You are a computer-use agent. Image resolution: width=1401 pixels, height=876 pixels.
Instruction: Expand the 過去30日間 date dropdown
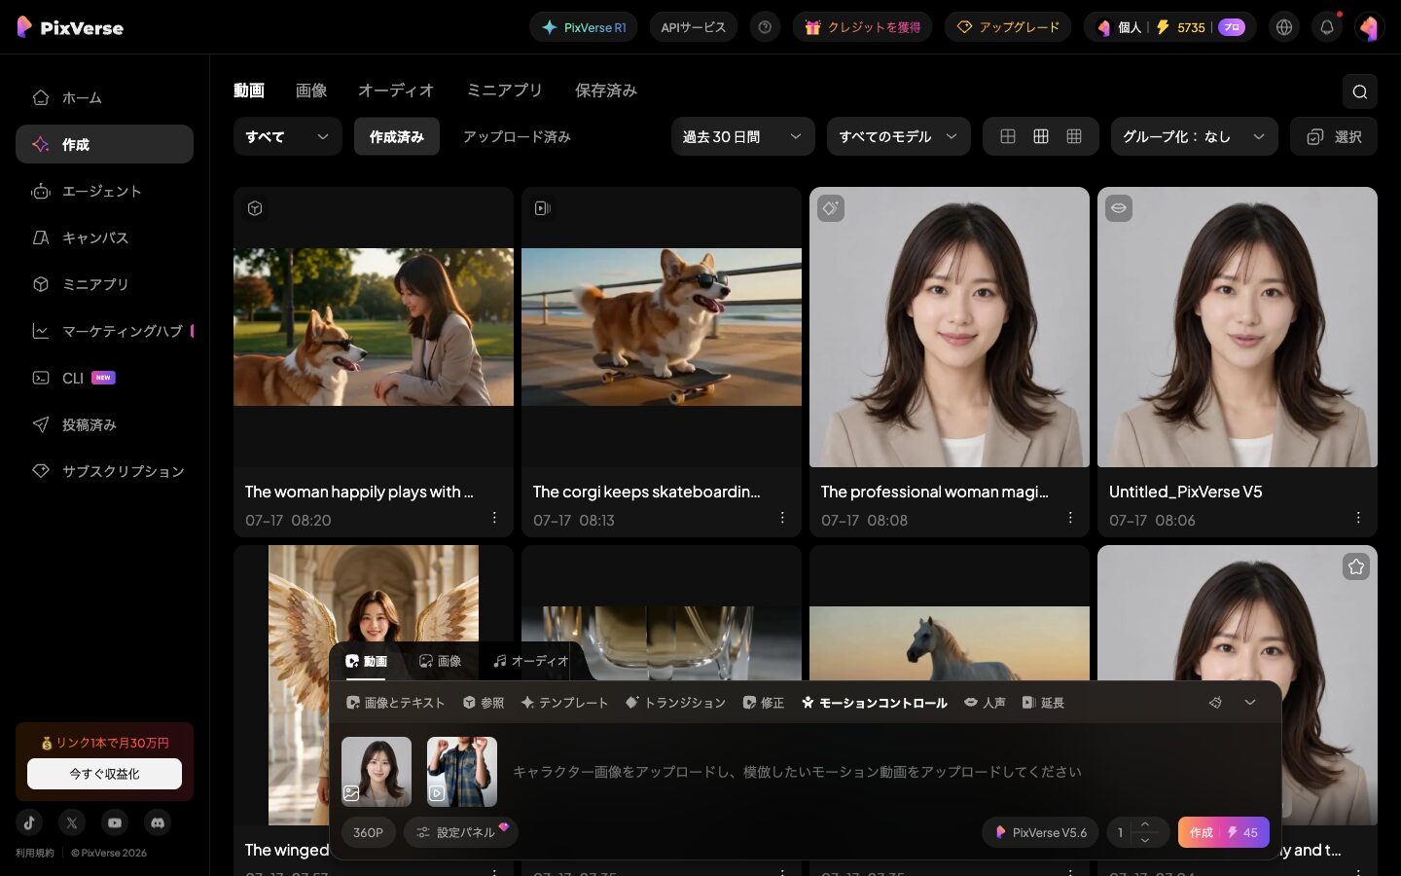[x=743, y=136]
